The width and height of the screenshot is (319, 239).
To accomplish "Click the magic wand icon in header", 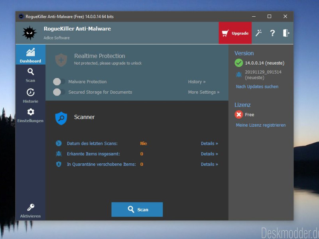I will (x=258, y=33).
